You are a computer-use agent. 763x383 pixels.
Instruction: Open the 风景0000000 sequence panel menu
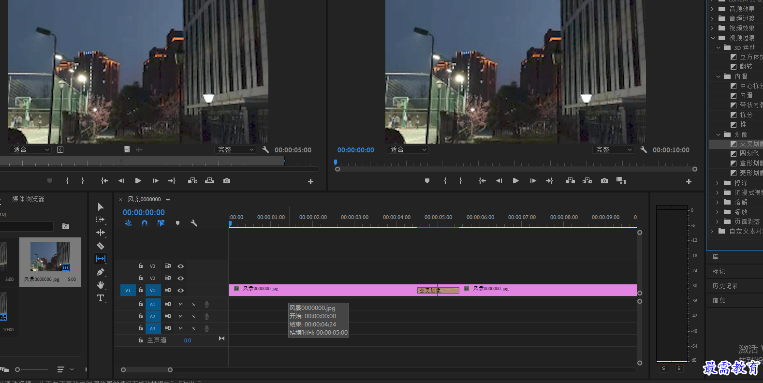(x=168, y=199)
